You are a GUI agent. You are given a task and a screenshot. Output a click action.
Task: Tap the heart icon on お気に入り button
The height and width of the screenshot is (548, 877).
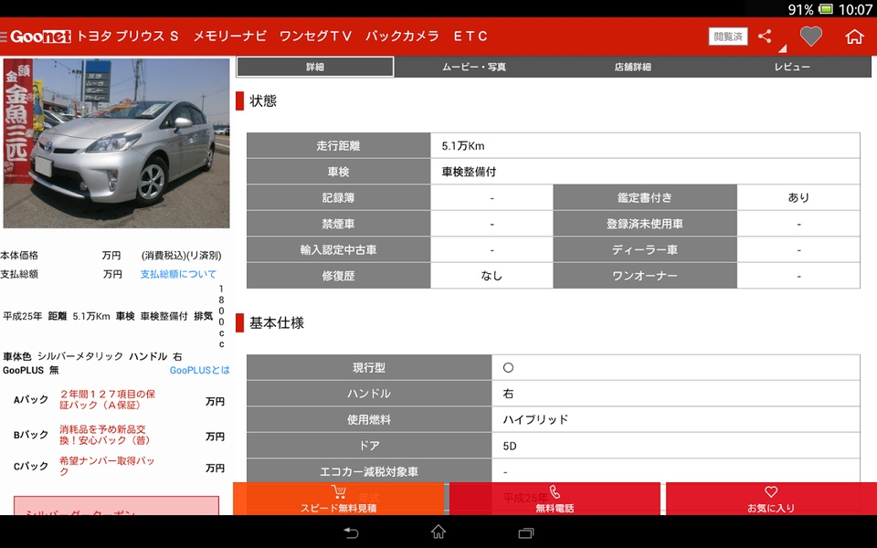(771, 491)
